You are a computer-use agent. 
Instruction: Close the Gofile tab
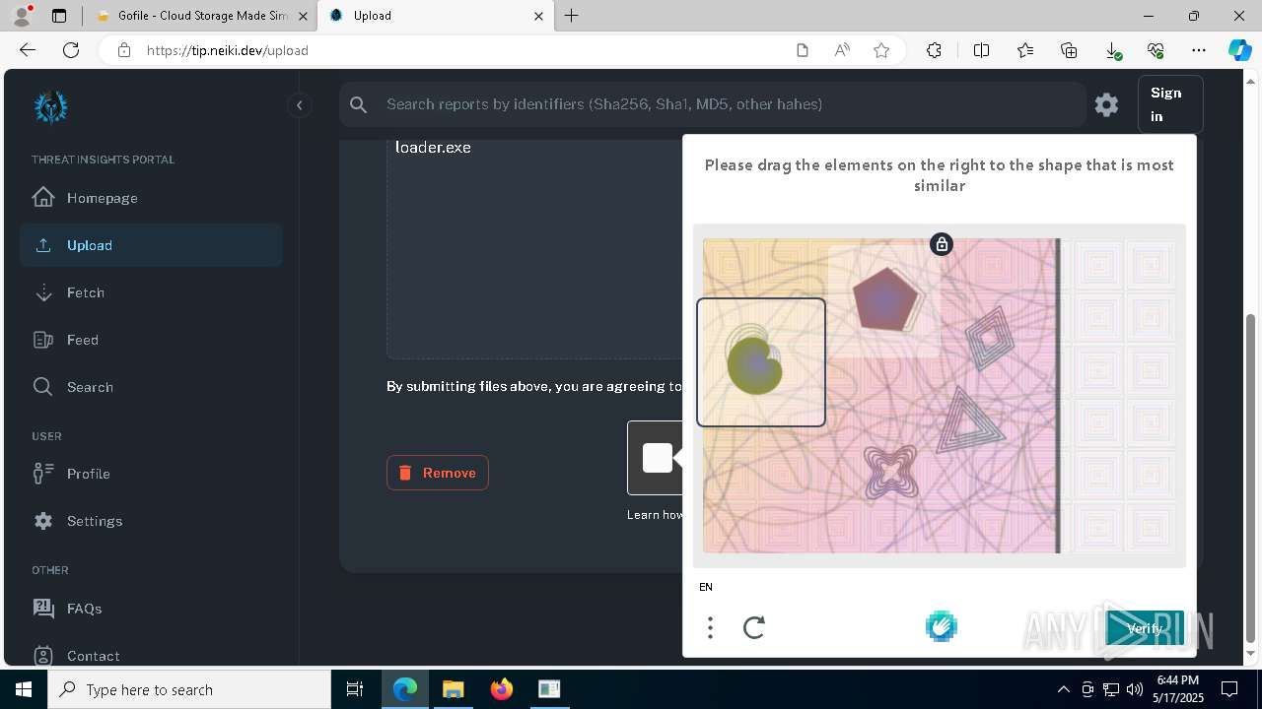point(303,16)
